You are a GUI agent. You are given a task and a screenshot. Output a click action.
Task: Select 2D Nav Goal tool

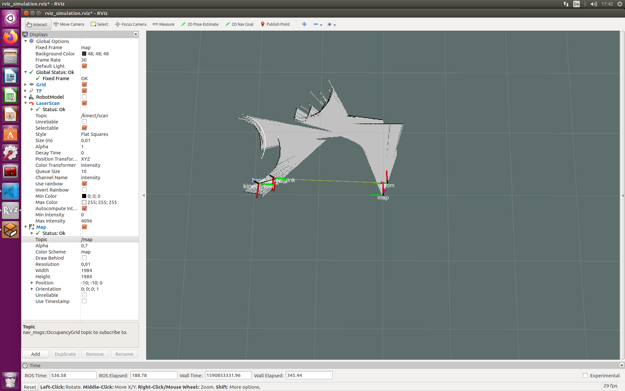pos(239,24)
